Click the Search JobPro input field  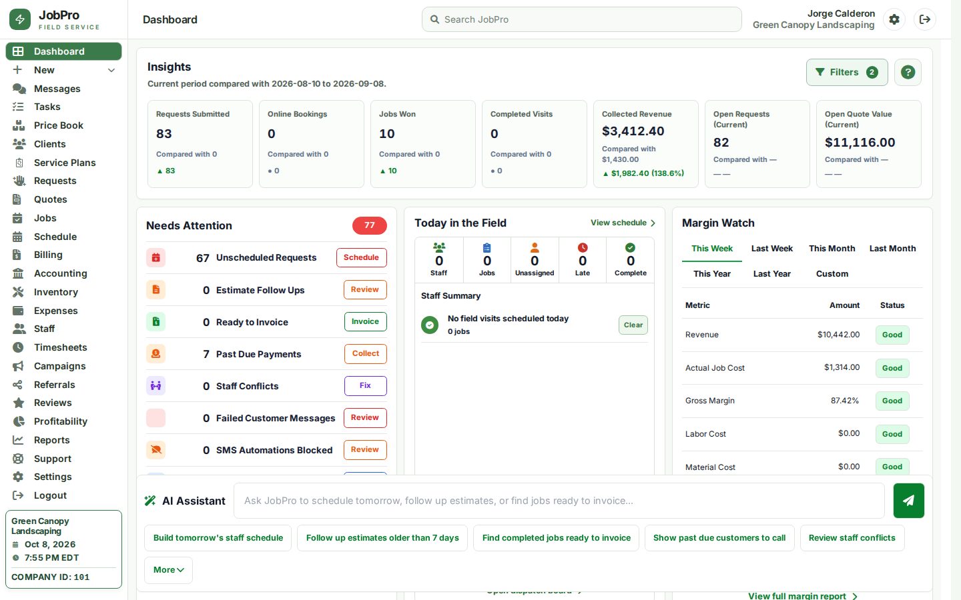tap(581, 19)
